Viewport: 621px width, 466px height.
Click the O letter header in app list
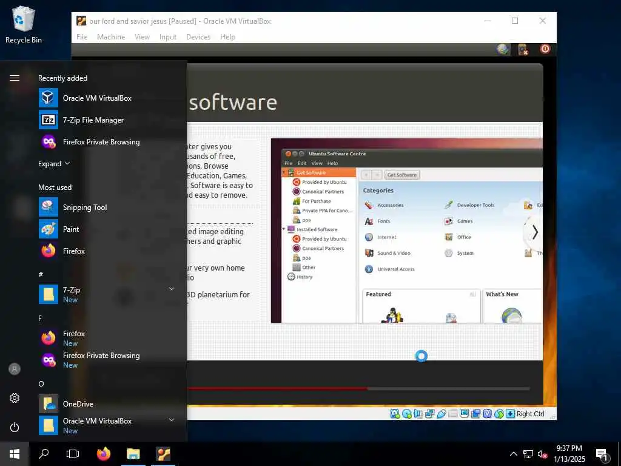(41, 383)
